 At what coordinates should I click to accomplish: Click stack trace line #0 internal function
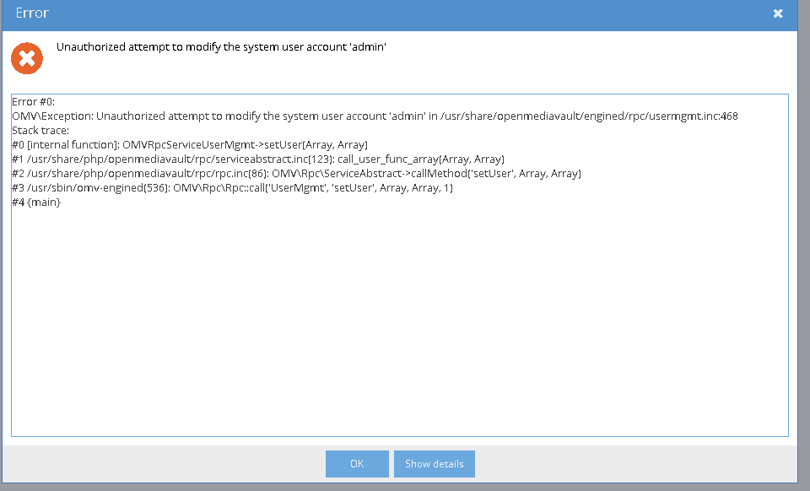pyautogui.click(x=190, y=144)
